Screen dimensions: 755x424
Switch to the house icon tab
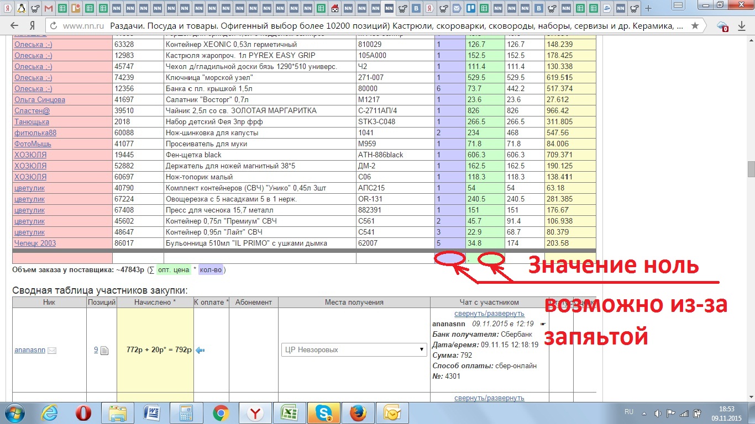click(x=335, y=8)
